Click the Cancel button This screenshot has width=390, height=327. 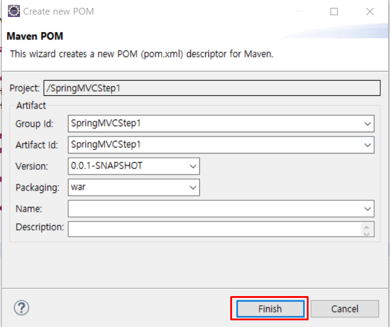tap(344, 309)
